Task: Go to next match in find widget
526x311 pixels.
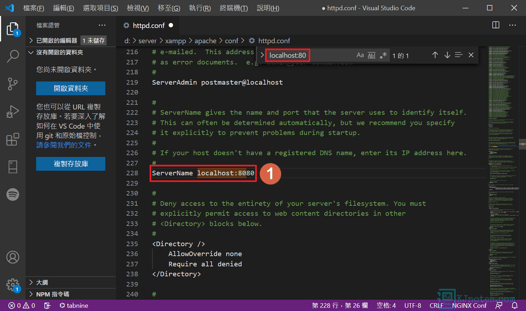Action: click(x=447, y=55)
